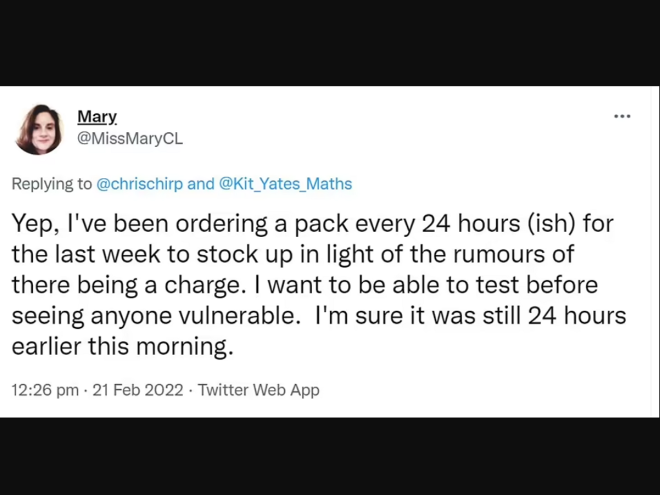660x495 pixels.
Task: Click the 12:26 pm timestamp
Action: point(45,390)
